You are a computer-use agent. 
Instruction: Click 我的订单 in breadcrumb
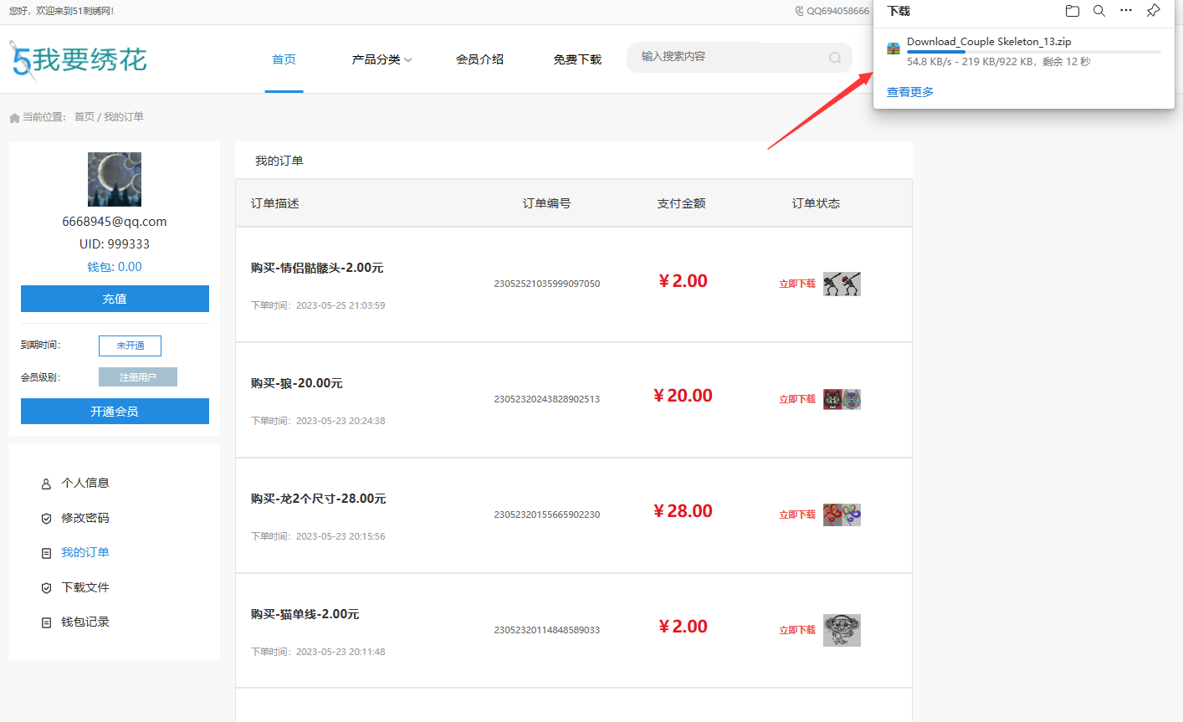click(124, 117)
